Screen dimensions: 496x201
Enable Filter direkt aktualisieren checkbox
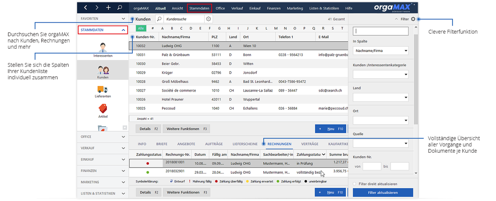point(354,184)
